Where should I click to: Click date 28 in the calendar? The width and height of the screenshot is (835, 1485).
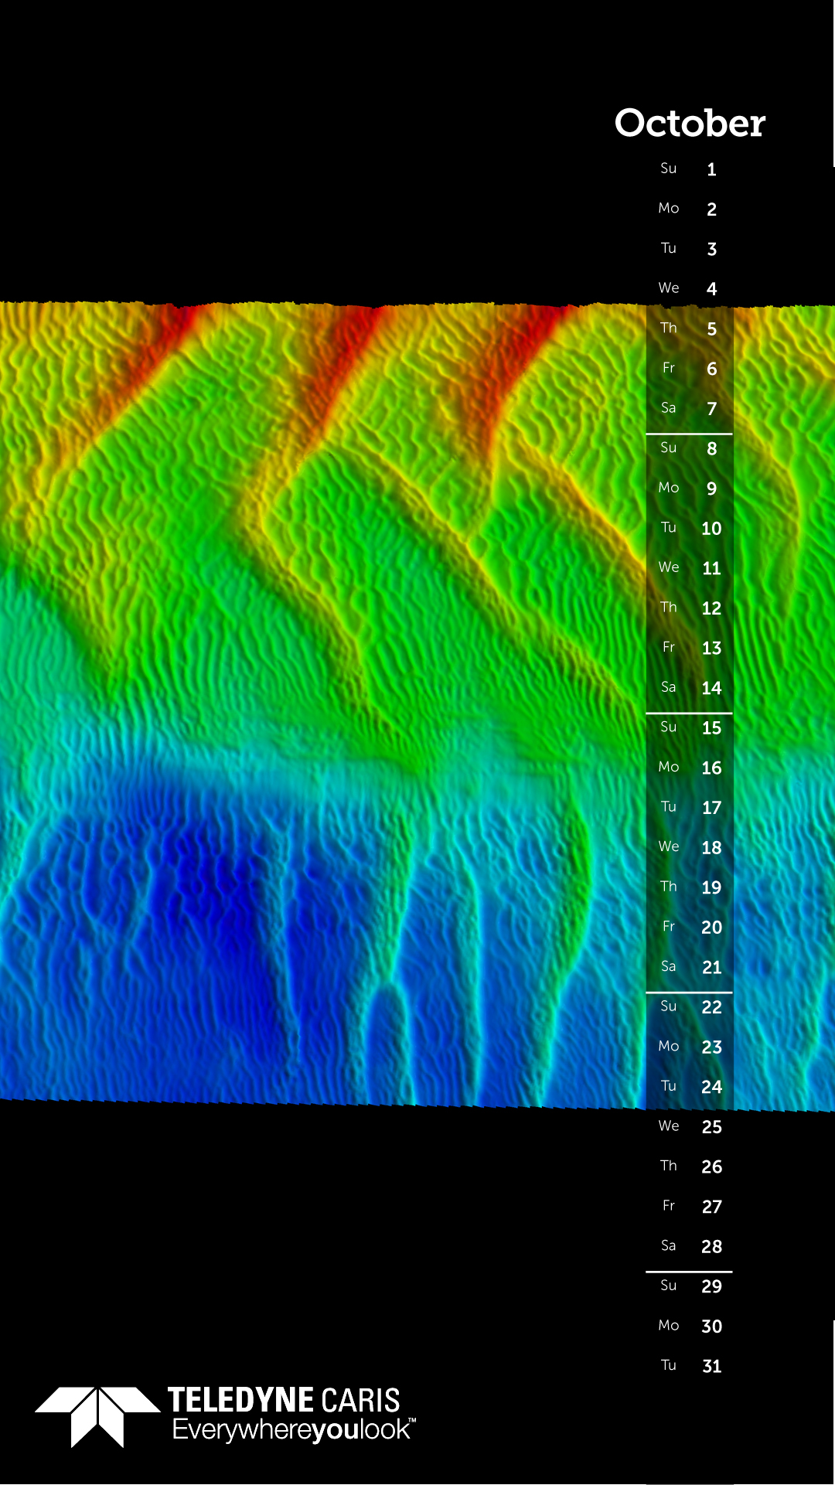[x=711, y=1247]
